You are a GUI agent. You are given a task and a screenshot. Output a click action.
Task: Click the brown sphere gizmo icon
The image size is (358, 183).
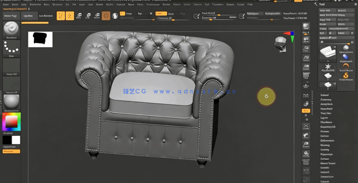click(x=106, y=16)
